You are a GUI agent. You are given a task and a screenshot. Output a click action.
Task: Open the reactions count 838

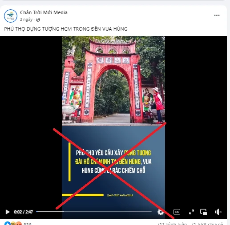[x=28, y=224]
